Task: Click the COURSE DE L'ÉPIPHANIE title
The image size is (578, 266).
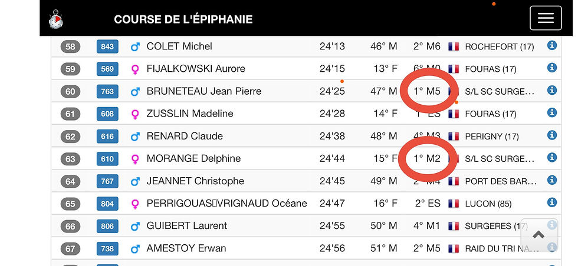Action: pyautogui.click(x=183, y=19)
